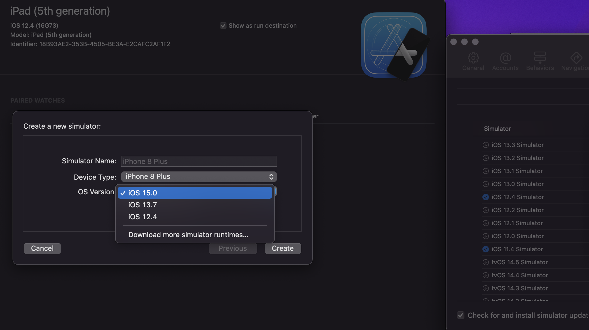This screenshot has height=330, width=589.
Task: Open the Device Type dropdown
Action: pyautogui.click(x=199, y=177)
